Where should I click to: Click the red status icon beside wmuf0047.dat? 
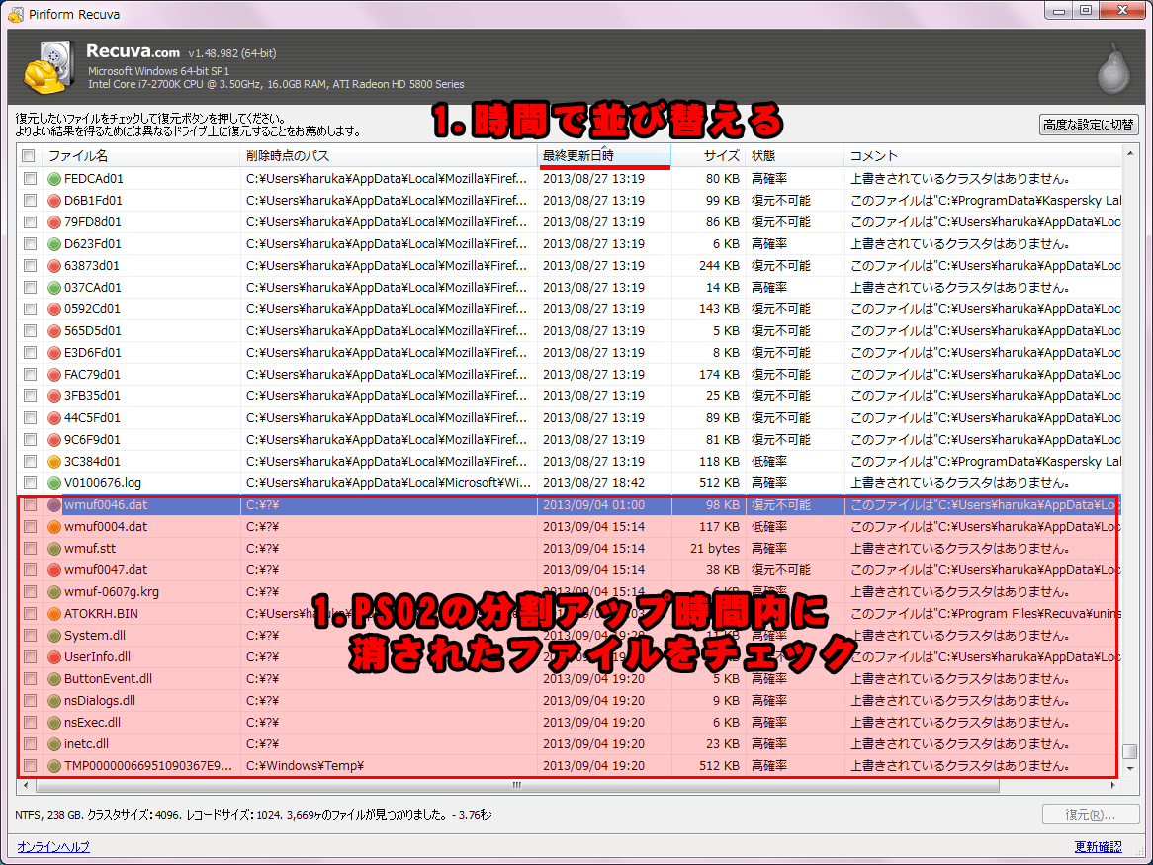[53, 570]
